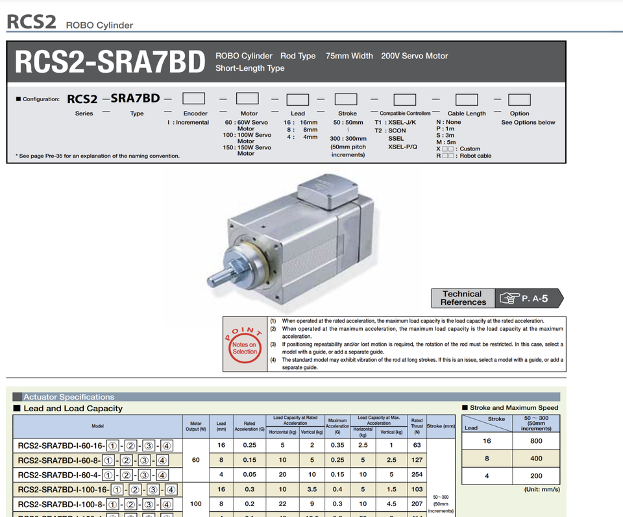This screenshot has width=623, height=517.
Task: Open the Motor configuration box
Action: coord(247,98)
